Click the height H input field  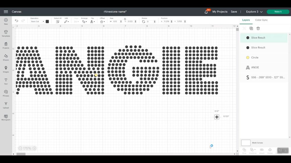[131, 22]
